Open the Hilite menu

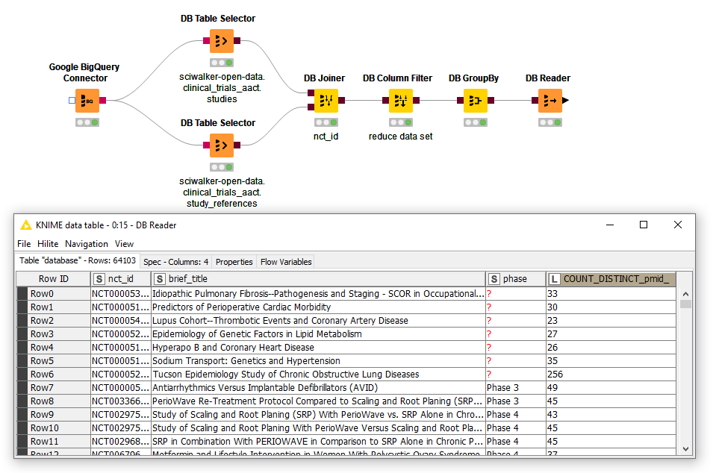(48, 244)
